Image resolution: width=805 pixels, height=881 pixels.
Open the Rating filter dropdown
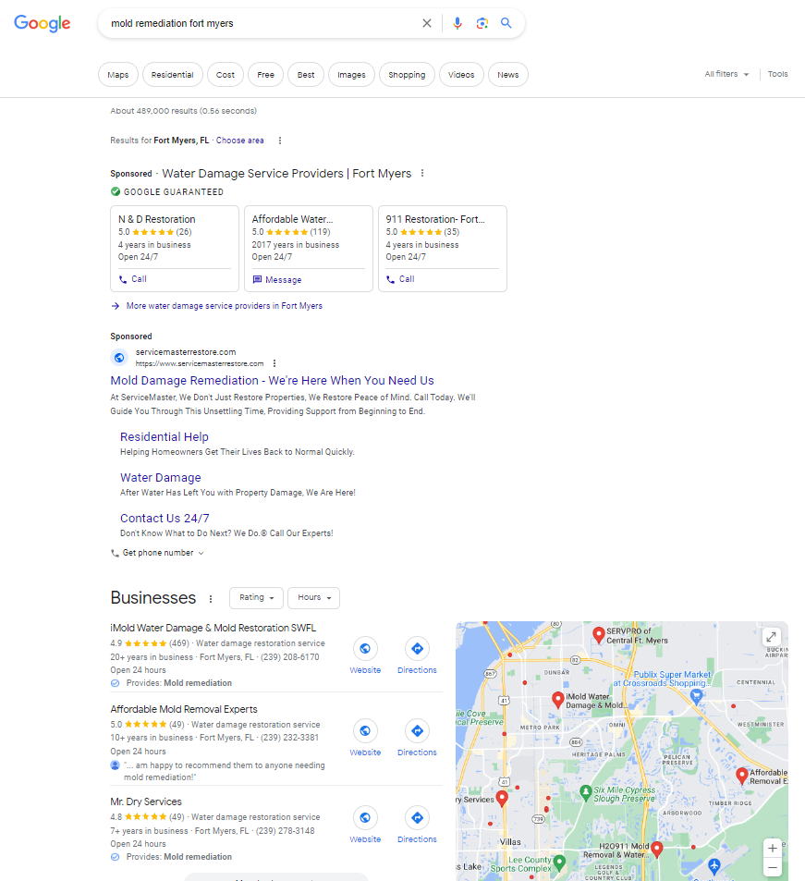point(256,598)
